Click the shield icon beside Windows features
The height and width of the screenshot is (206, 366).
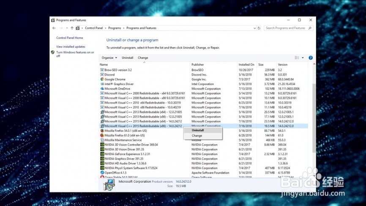click(x=53, y=52)
